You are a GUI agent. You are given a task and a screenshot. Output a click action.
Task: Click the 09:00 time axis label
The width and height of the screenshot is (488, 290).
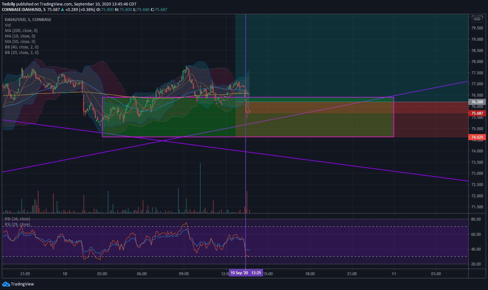[x=184, y=274]
